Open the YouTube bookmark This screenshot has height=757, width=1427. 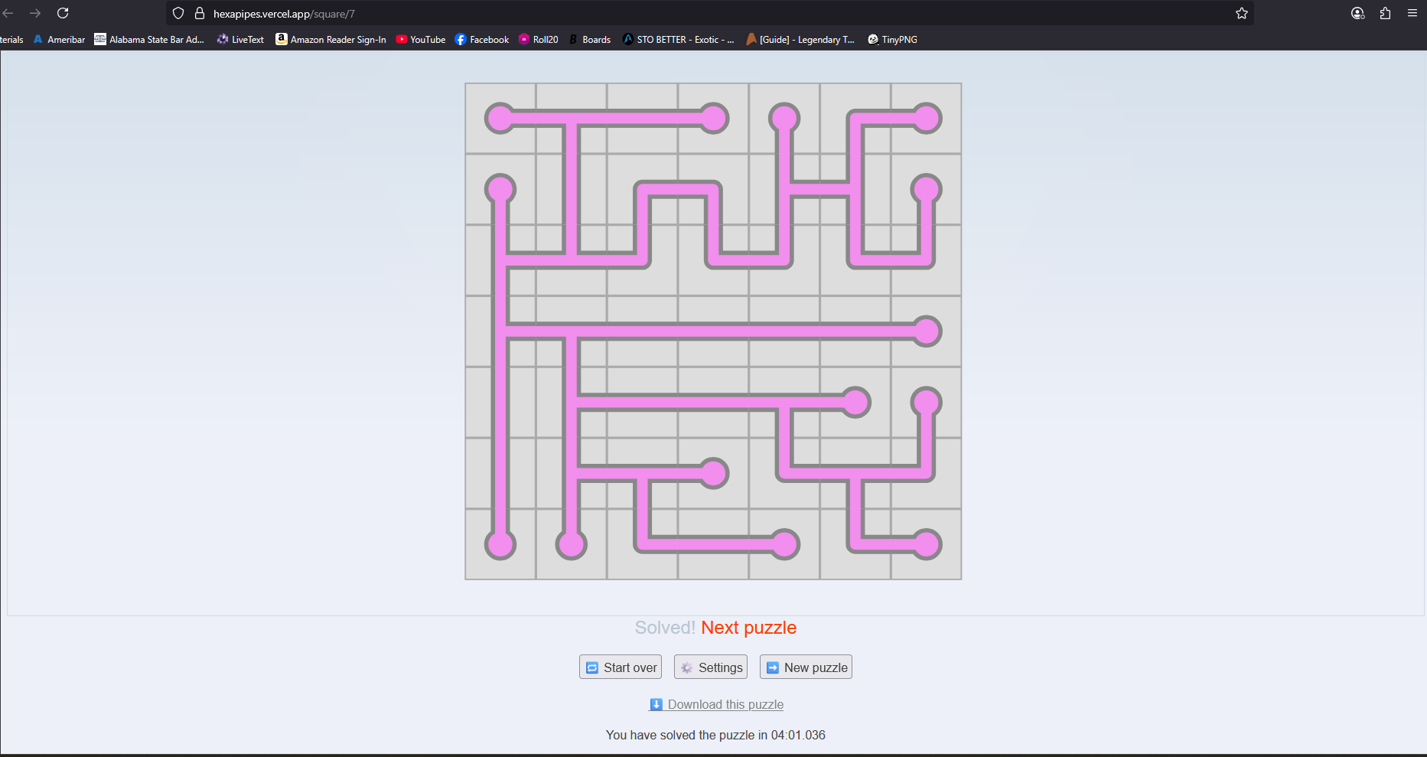(x=420, y=39)
